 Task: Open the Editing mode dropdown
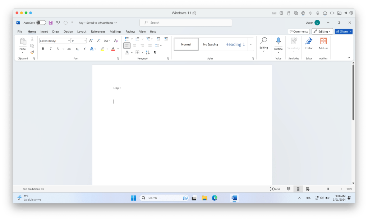pyautogui.click(x=322, y=32)
